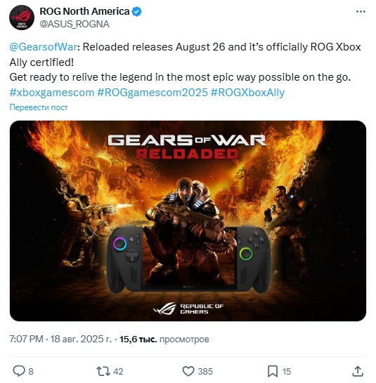Click the @ASUS_ROGNA handle
The height and width of the screenshot is (383, 376).
tap(74, 24)
